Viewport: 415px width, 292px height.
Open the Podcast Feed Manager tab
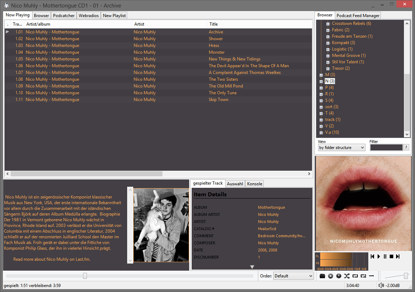(x=358, y=16)
